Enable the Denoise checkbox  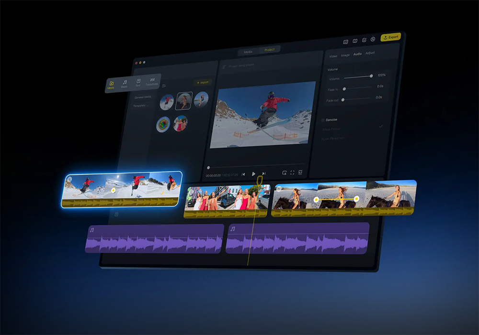(323, 120)
